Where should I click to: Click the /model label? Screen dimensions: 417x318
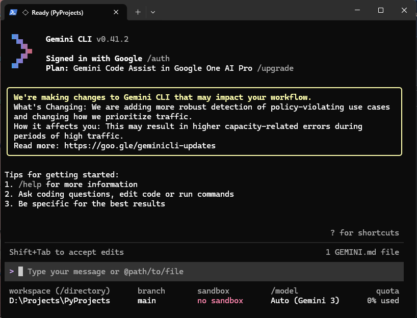pos(284,291)
